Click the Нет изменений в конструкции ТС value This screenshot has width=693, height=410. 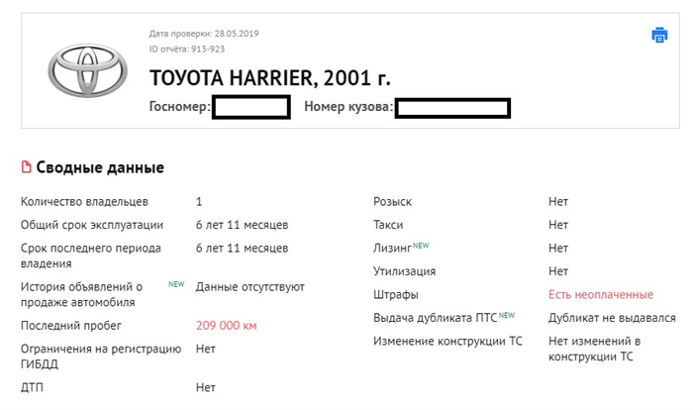tap(594, 349)
